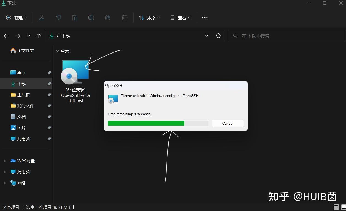Cancel the OpenSSH installation
Image resolution: width=346 pixels, height=211 pixels.
pyautogui.click(x=228, y=123)
